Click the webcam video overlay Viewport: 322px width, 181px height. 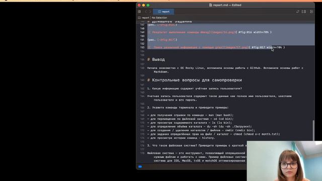[x=284, y=161]
